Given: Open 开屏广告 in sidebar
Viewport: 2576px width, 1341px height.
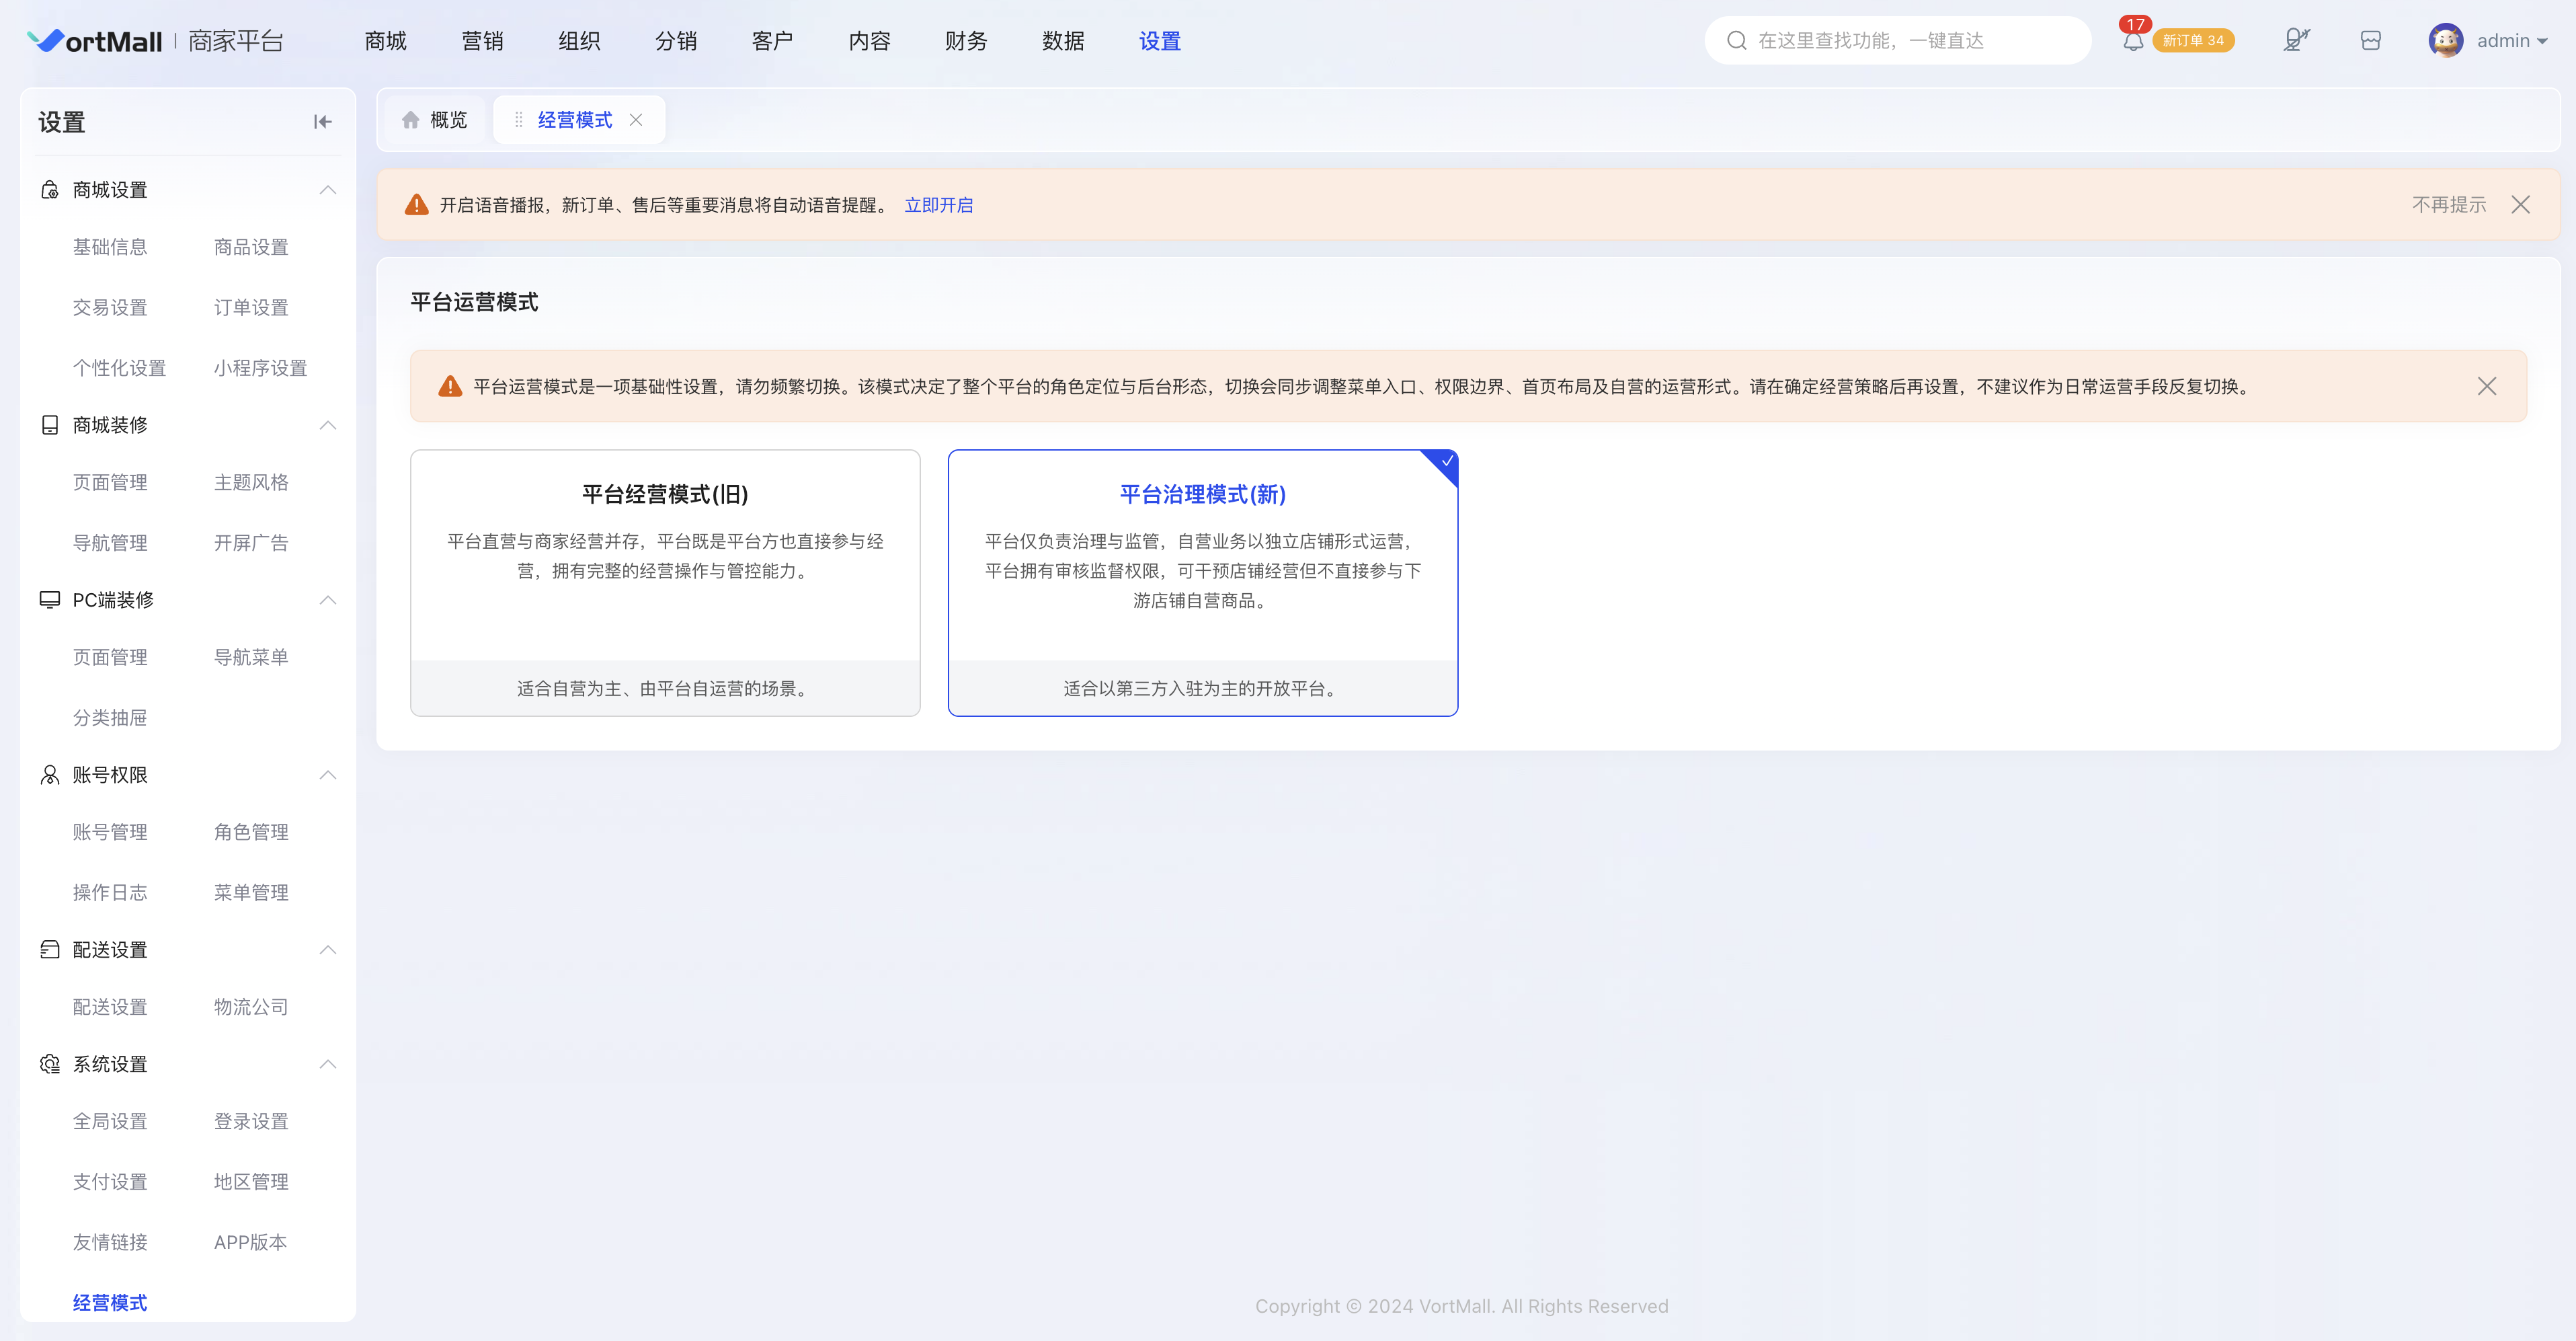Looking at the screenshot, I should [251, 543].
